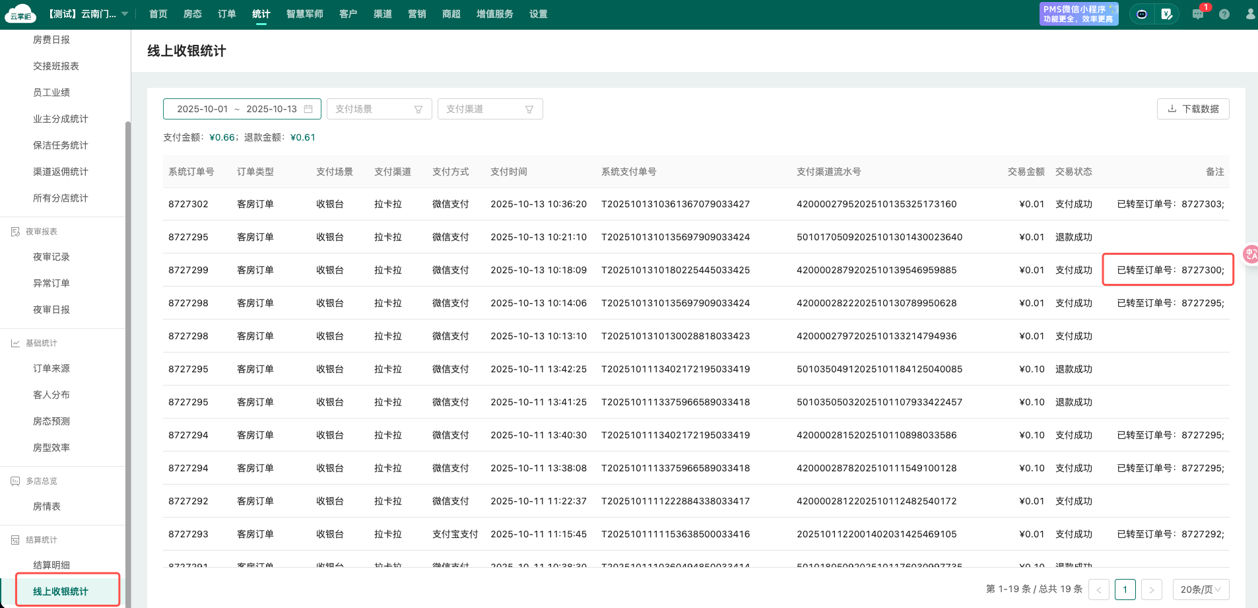Open 房情表 in the sidebar
Image resolution: width=1258 pixels, height=608 pixels.
(47, 506)
